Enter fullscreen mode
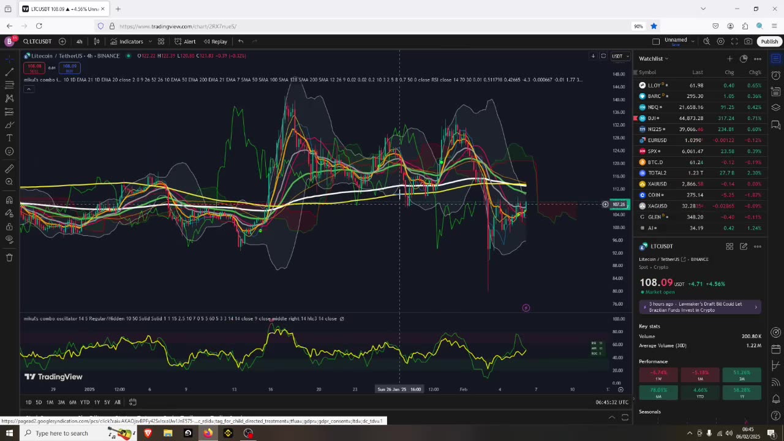Screen dimensions: 784x441 tap(734, 41)
